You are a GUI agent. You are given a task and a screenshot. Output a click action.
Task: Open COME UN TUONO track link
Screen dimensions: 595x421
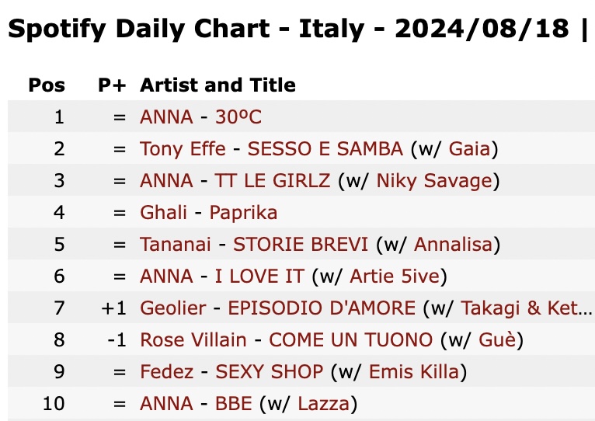click(x=350, y=339)
